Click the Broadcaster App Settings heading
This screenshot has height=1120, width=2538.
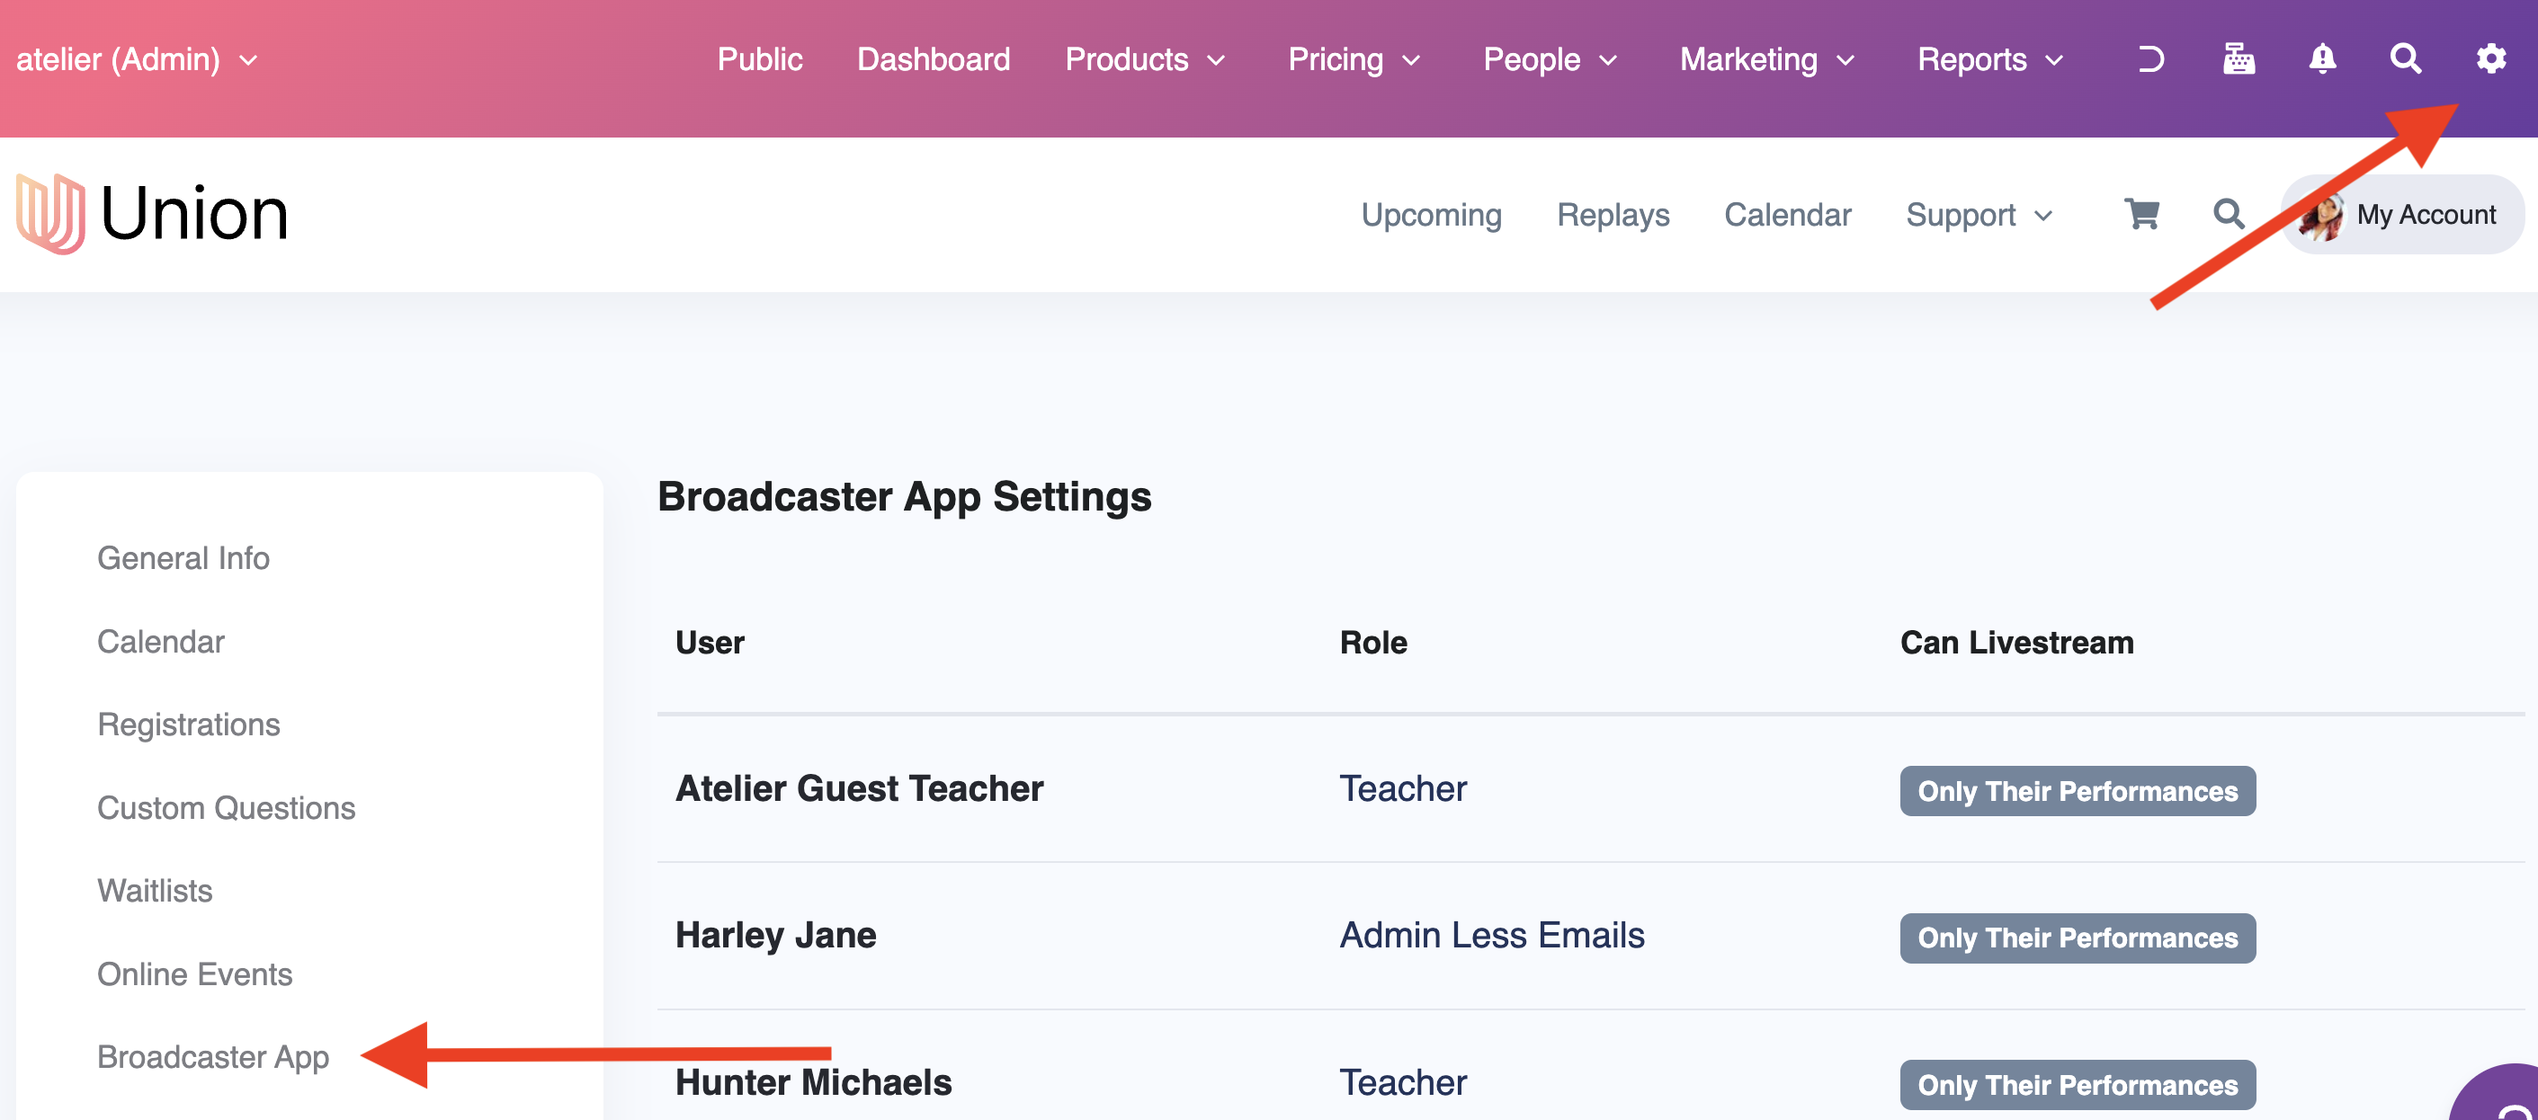click(x=904, y=496)
